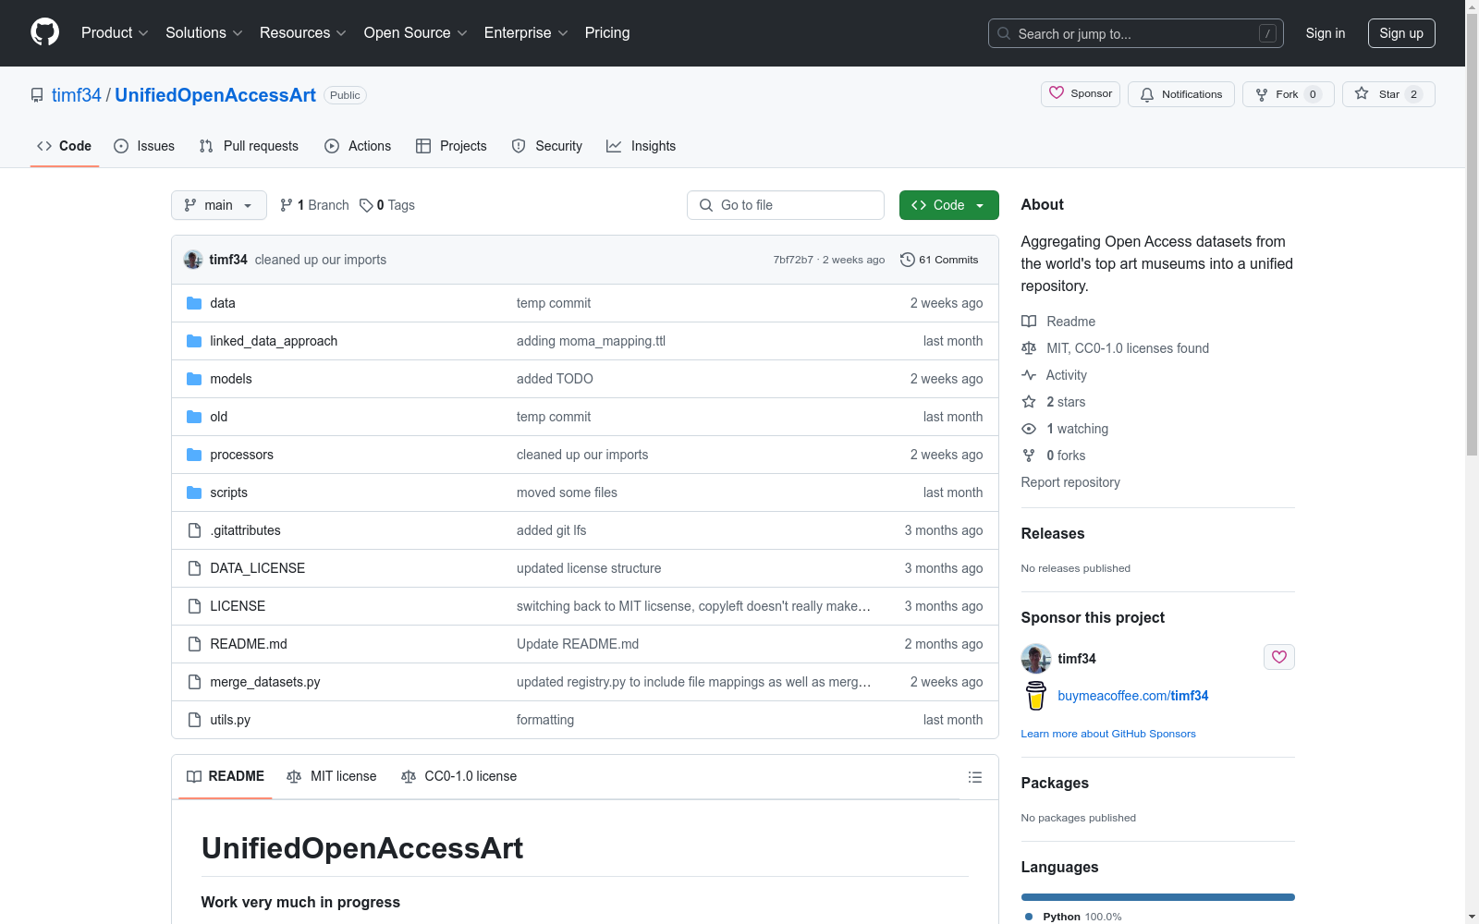Click the models folder icon
The width and height of the screenshot is (1479, 924).
(x=194, y=379)
